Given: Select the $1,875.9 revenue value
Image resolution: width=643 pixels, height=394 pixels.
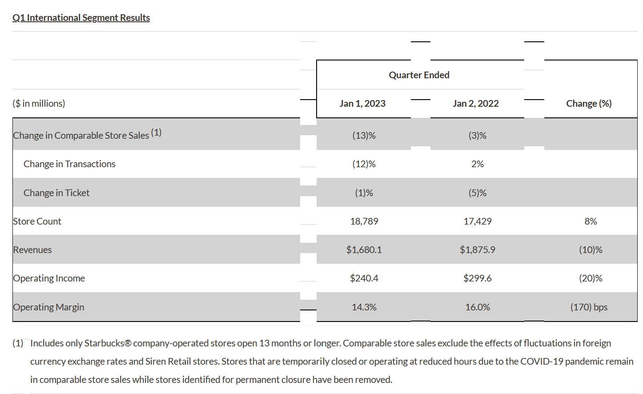Looking at the screenshot, I should point(478,250).
